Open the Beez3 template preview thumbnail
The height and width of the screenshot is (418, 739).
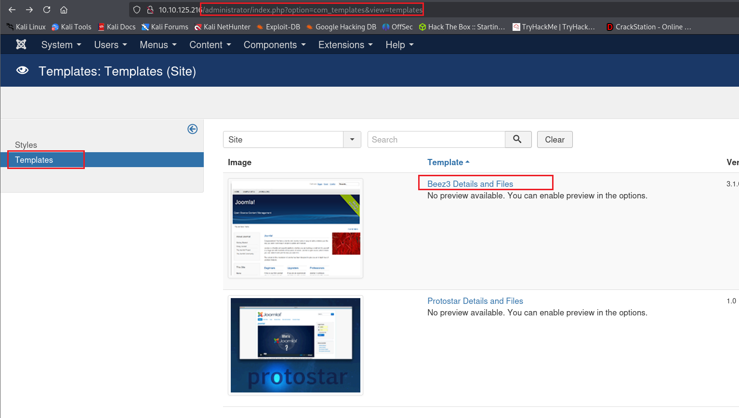[295, 228]
